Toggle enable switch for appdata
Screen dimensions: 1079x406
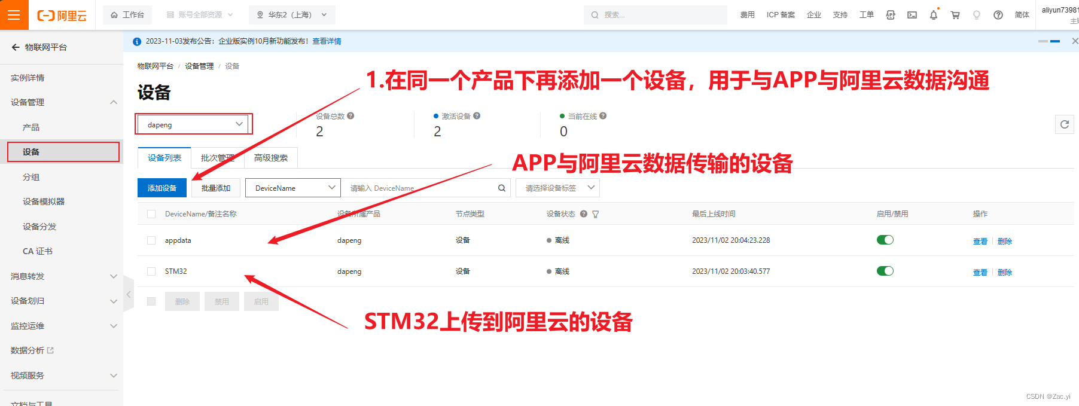[x=885, y=240]
